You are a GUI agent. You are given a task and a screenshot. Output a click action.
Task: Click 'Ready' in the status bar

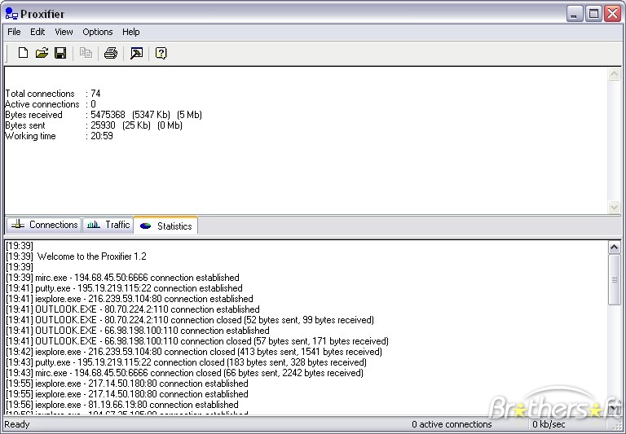pos(17,424)
